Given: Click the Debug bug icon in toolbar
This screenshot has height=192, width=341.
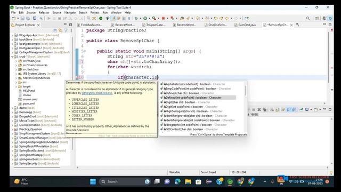Looking at the screenshot, I should pyautogui.click(x=136, y=19).
